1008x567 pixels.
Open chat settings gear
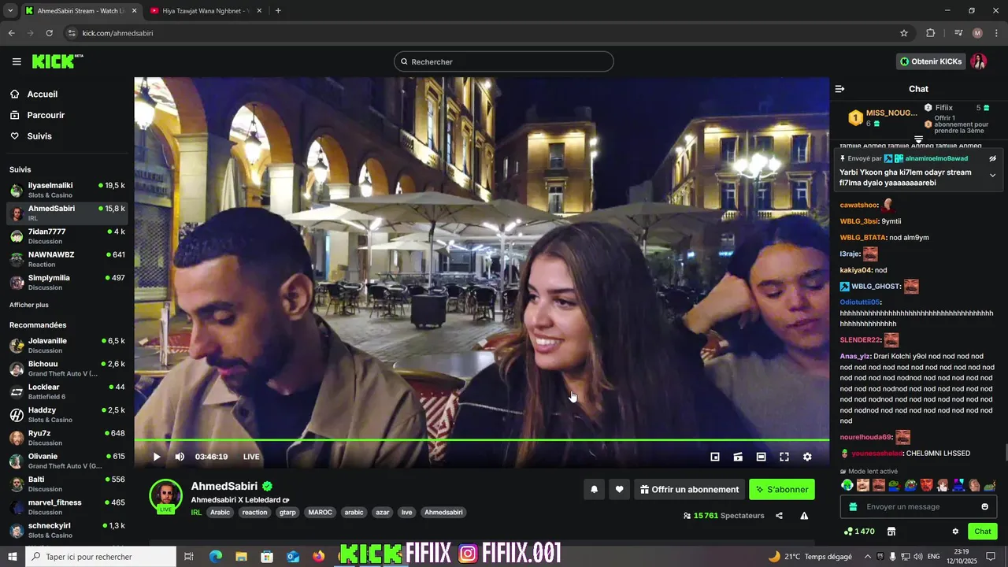coord(955,532)
